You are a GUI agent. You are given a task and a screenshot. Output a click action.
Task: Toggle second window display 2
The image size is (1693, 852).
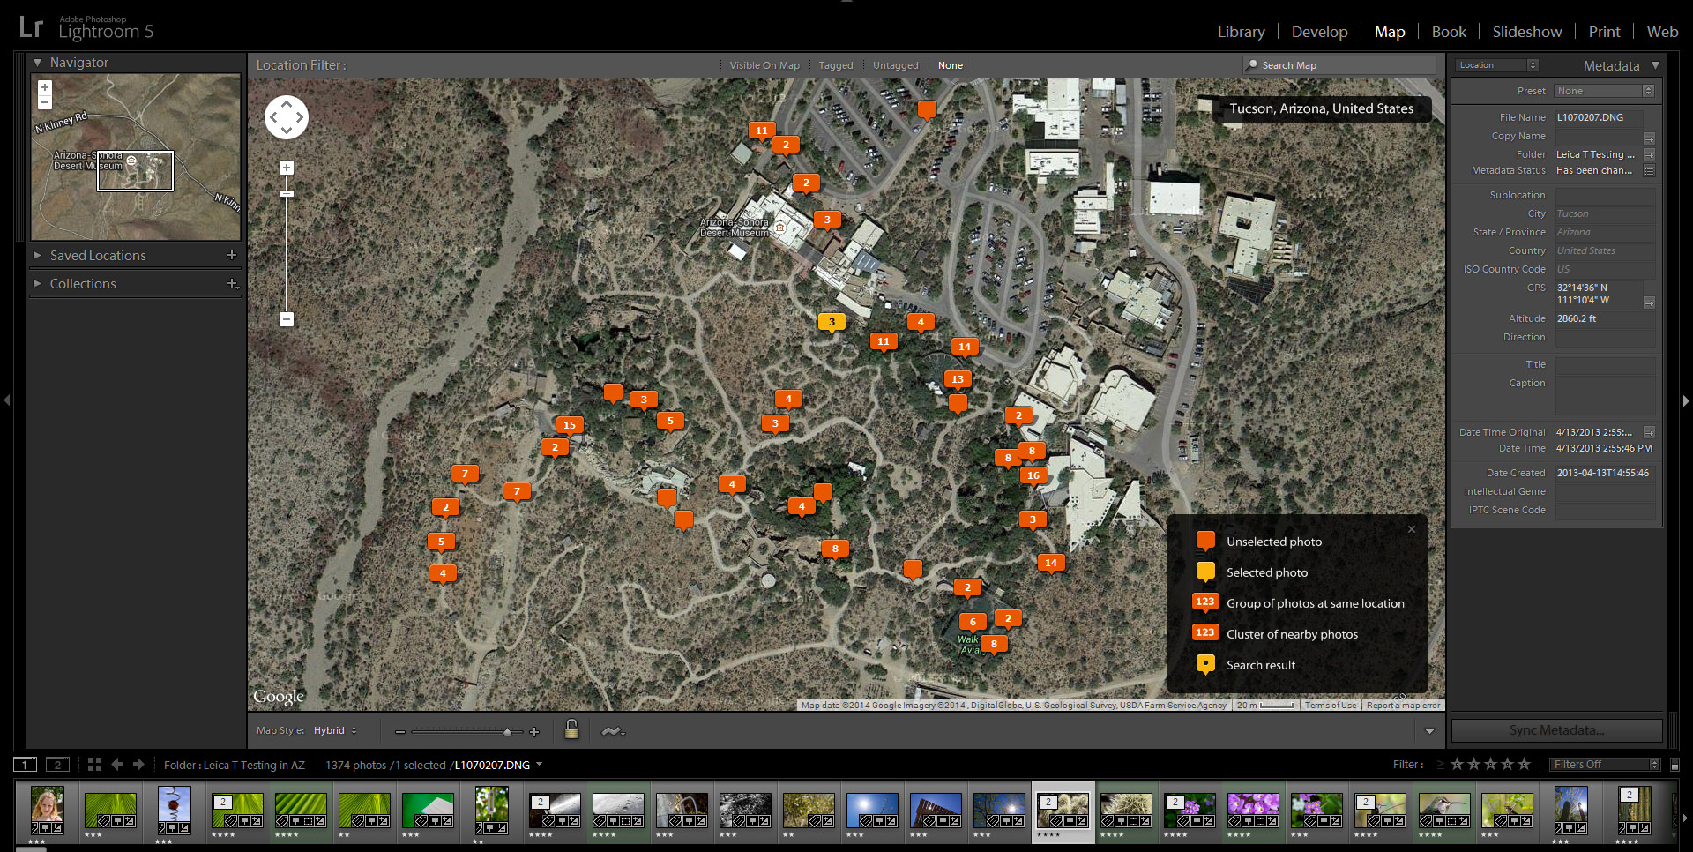tap(57, 765)
